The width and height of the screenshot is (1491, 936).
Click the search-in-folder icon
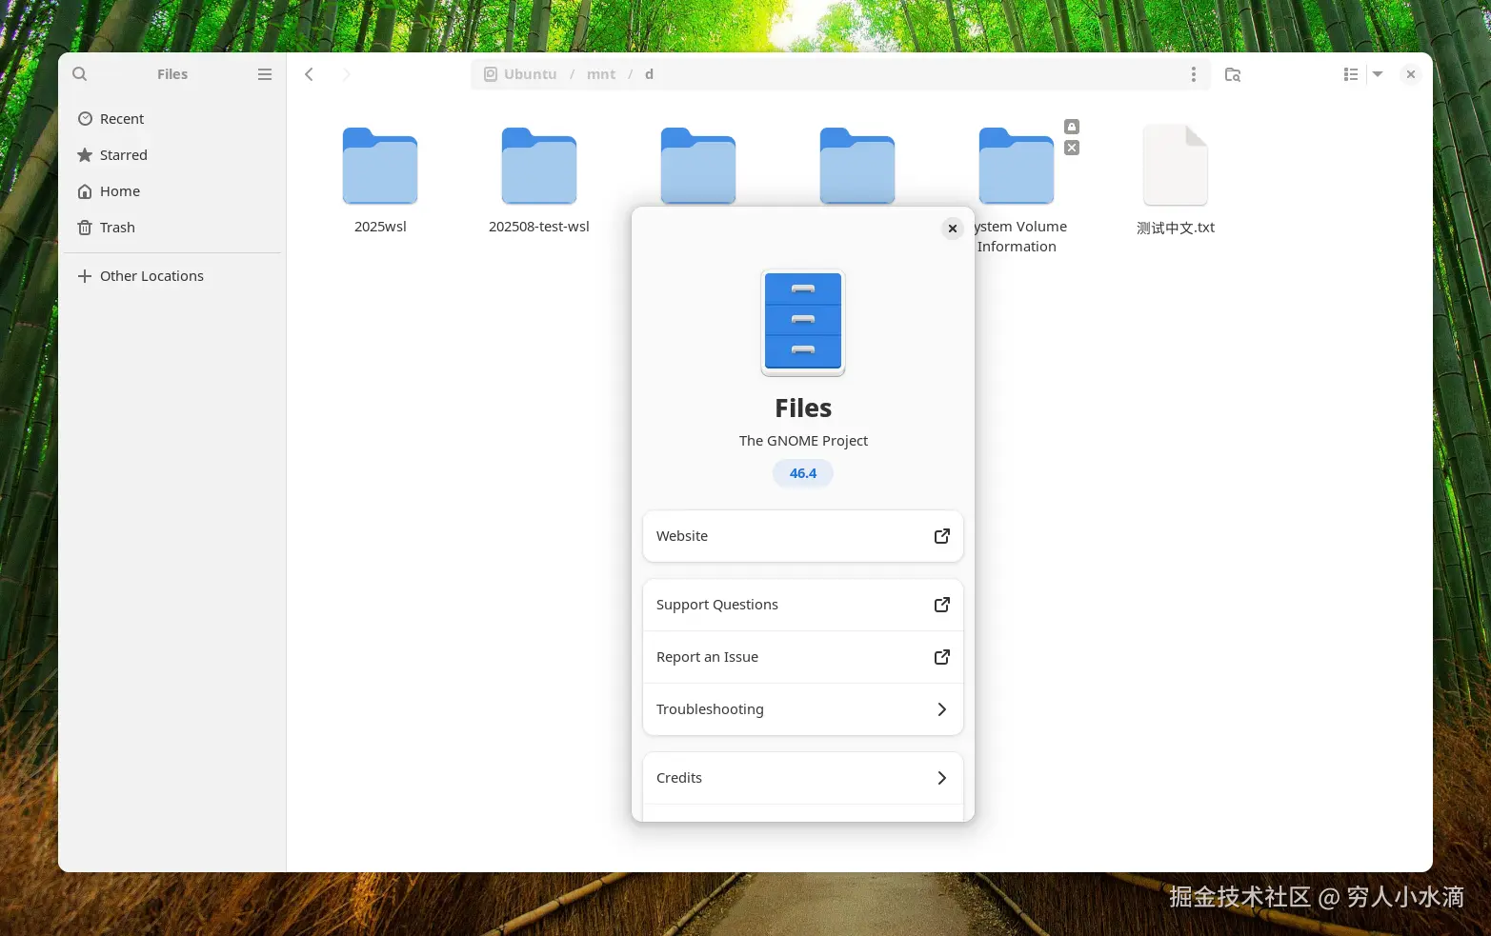(x=1233, y=74)
